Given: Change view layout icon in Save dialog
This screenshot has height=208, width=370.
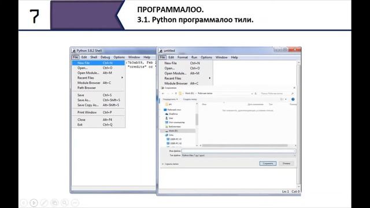Looking at the screenshot, I should coord(282,99).
